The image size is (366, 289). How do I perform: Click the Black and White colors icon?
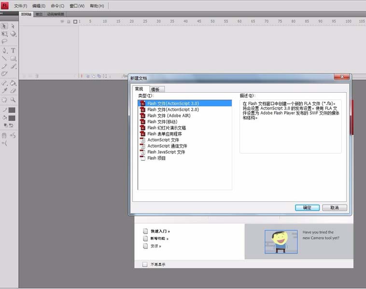[x=6, y=125]
